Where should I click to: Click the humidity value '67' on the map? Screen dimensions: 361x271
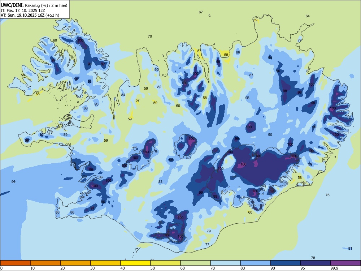coord(201,12)
